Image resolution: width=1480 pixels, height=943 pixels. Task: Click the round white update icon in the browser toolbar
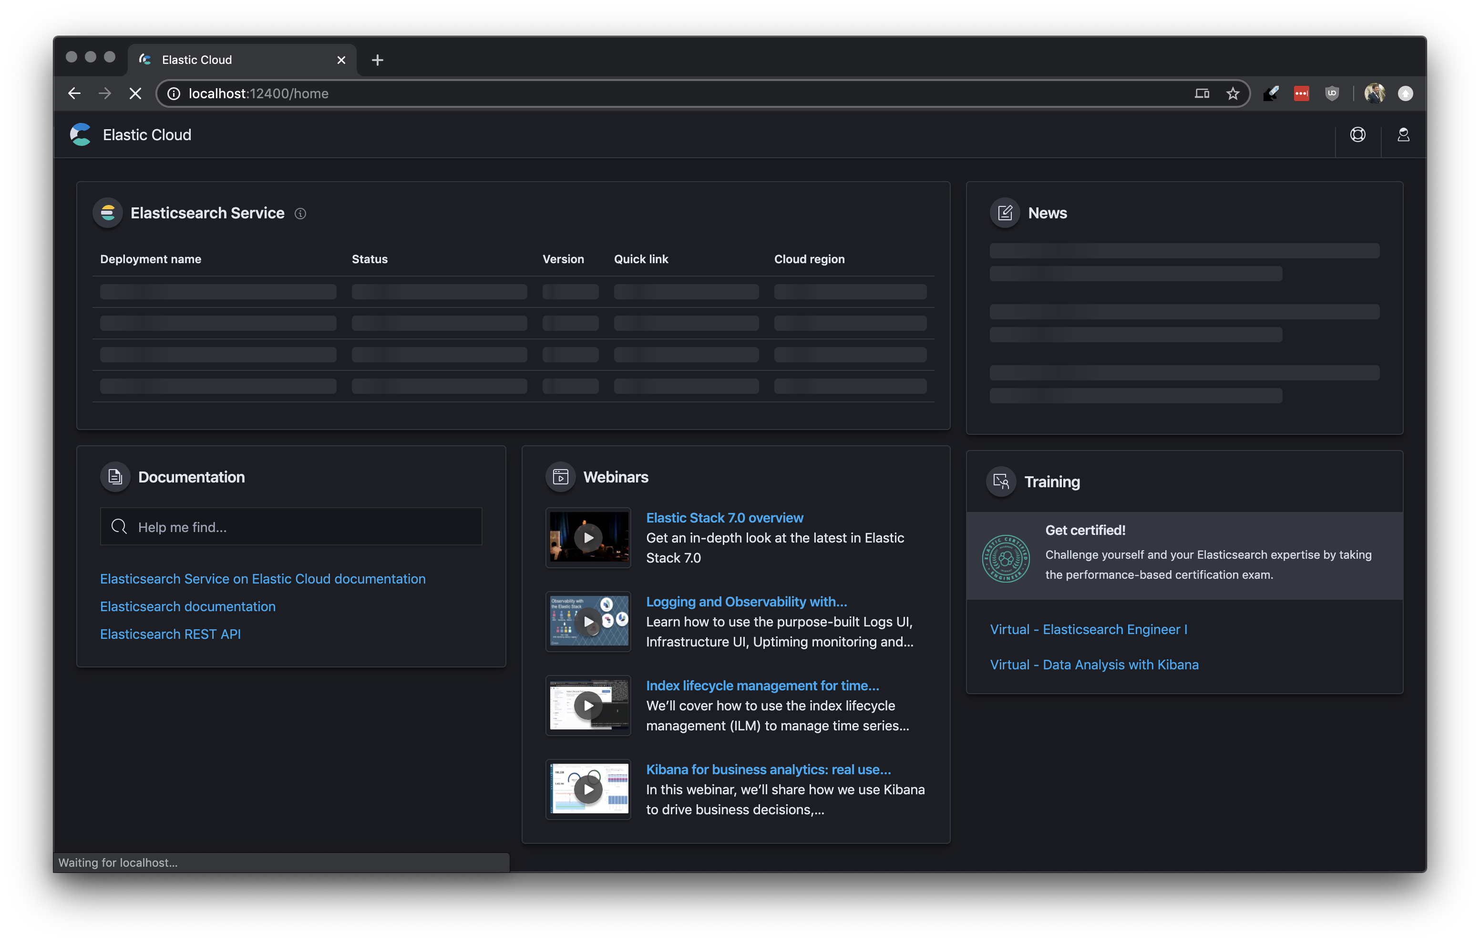pos(1405,93)
